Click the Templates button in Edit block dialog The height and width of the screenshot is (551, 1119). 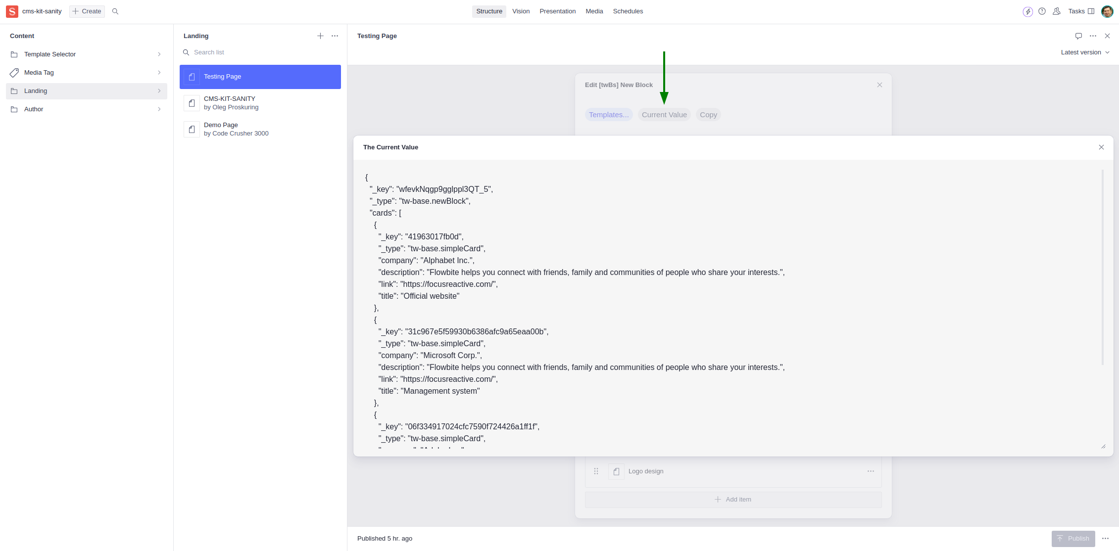(609, 115)
